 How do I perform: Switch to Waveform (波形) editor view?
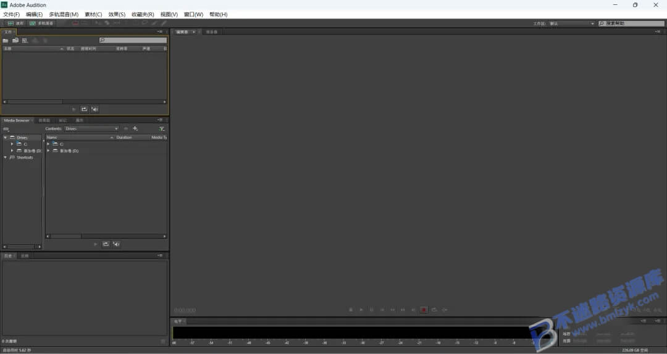tap(15, 23)
